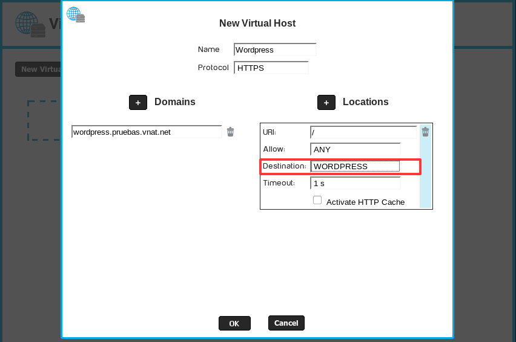Click the Destination label
516x342 pixels.
click(x=284, y=166)
